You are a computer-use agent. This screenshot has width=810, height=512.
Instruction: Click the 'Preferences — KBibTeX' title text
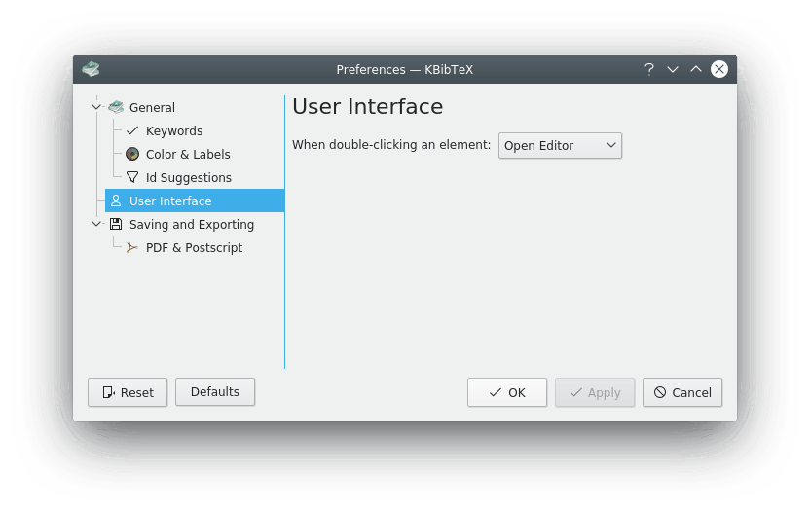(x=404, y=70)
